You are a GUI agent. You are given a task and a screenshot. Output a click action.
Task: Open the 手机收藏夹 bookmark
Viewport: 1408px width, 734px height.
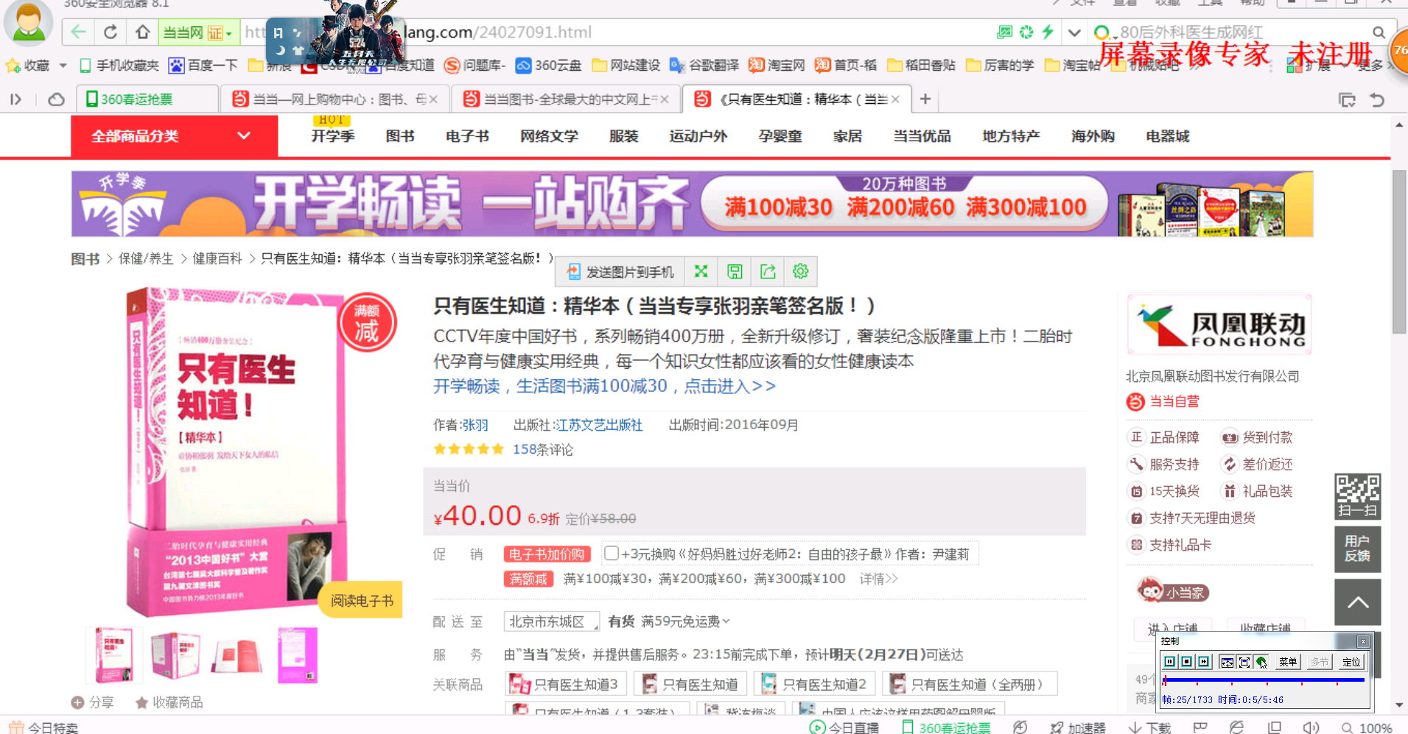coord(119,66)
